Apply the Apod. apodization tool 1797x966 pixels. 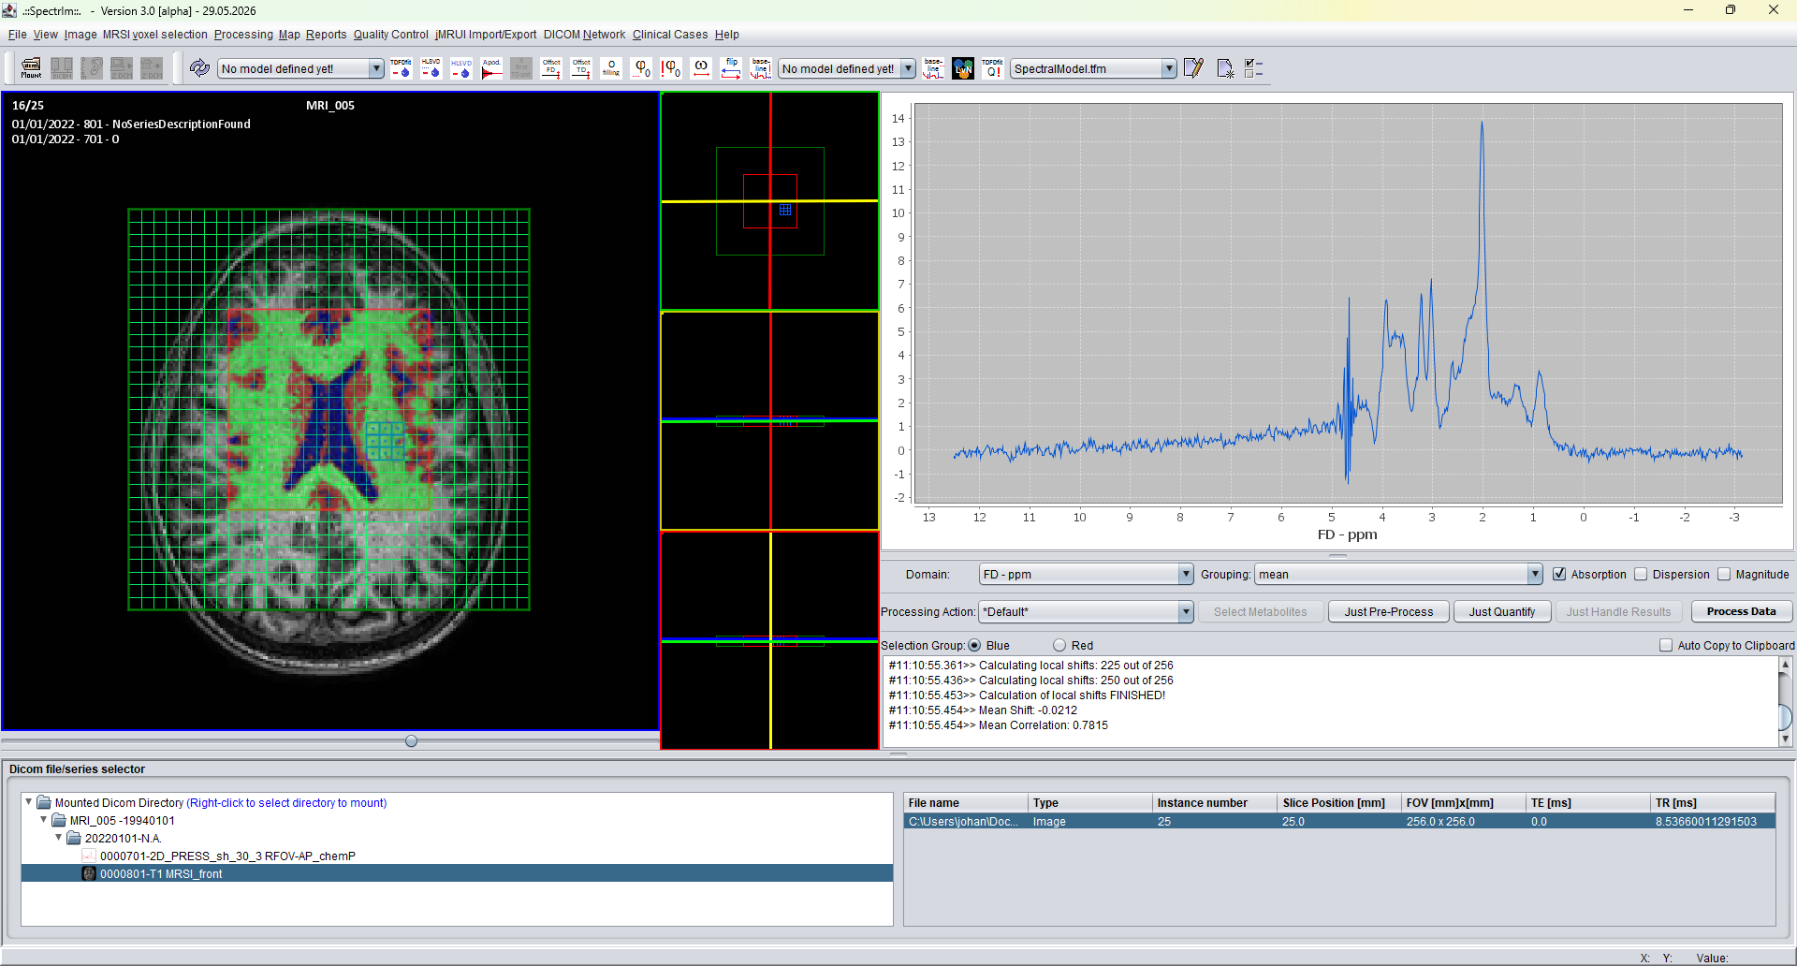point(491,68)
